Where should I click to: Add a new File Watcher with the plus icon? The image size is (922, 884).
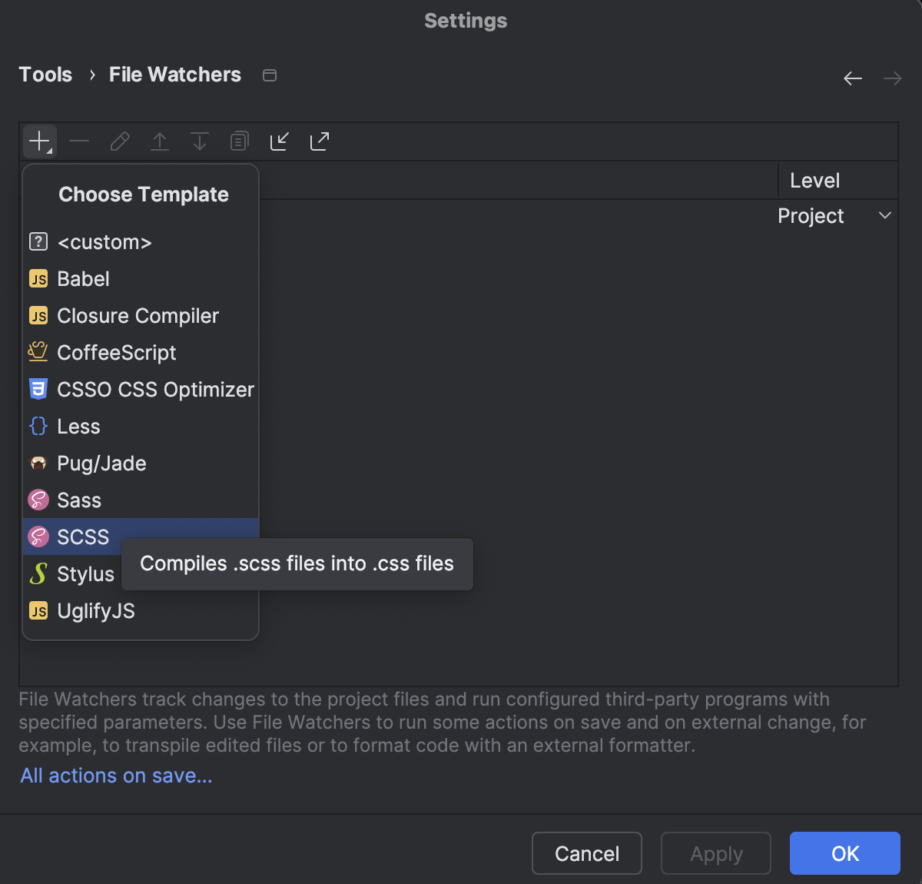tap(37, 140)
